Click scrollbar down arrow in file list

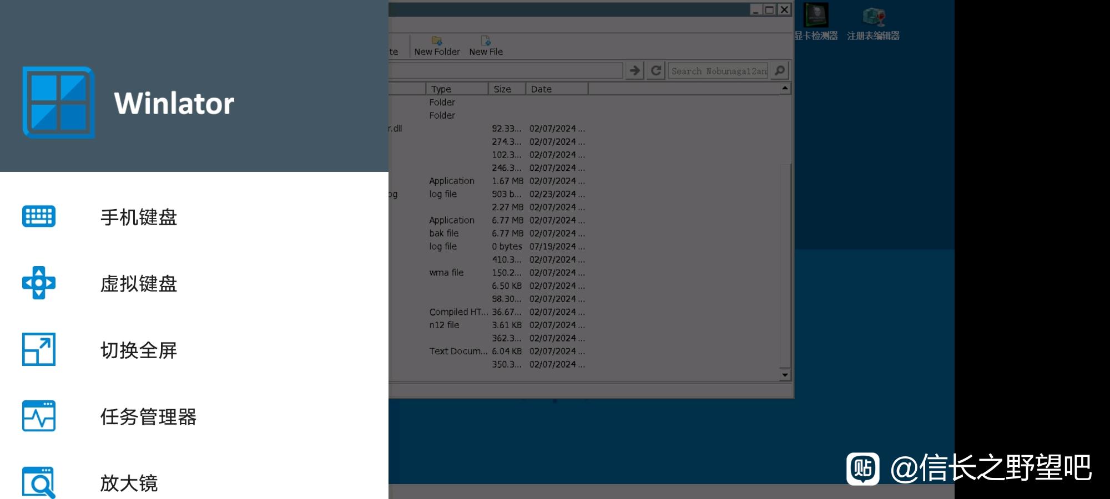[x=785, y=375]
